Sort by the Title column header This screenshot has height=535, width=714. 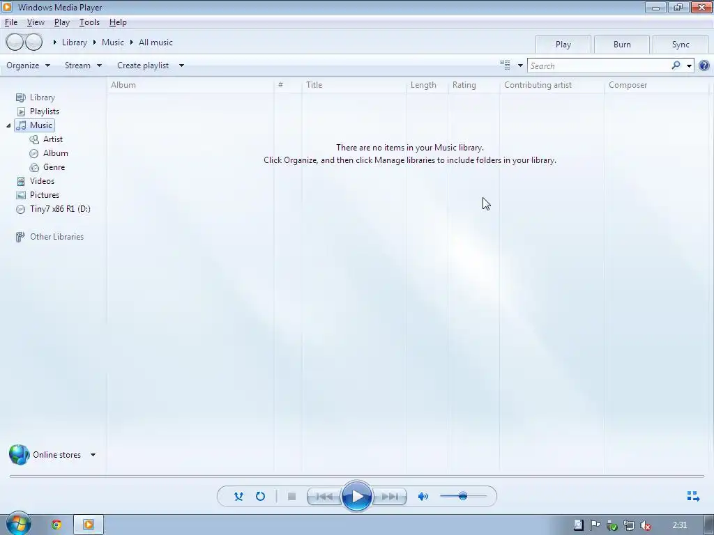pos(354,85)
